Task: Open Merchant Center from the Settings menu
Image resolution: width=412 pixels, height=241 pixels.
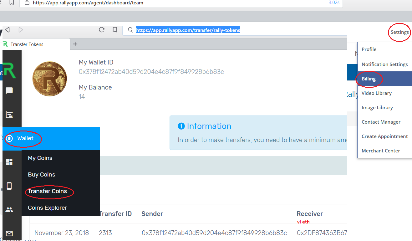Action: (385, 151)
